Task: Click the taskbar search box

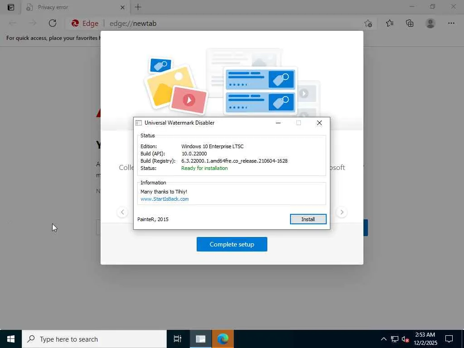Action: click(x=94, y=339)
